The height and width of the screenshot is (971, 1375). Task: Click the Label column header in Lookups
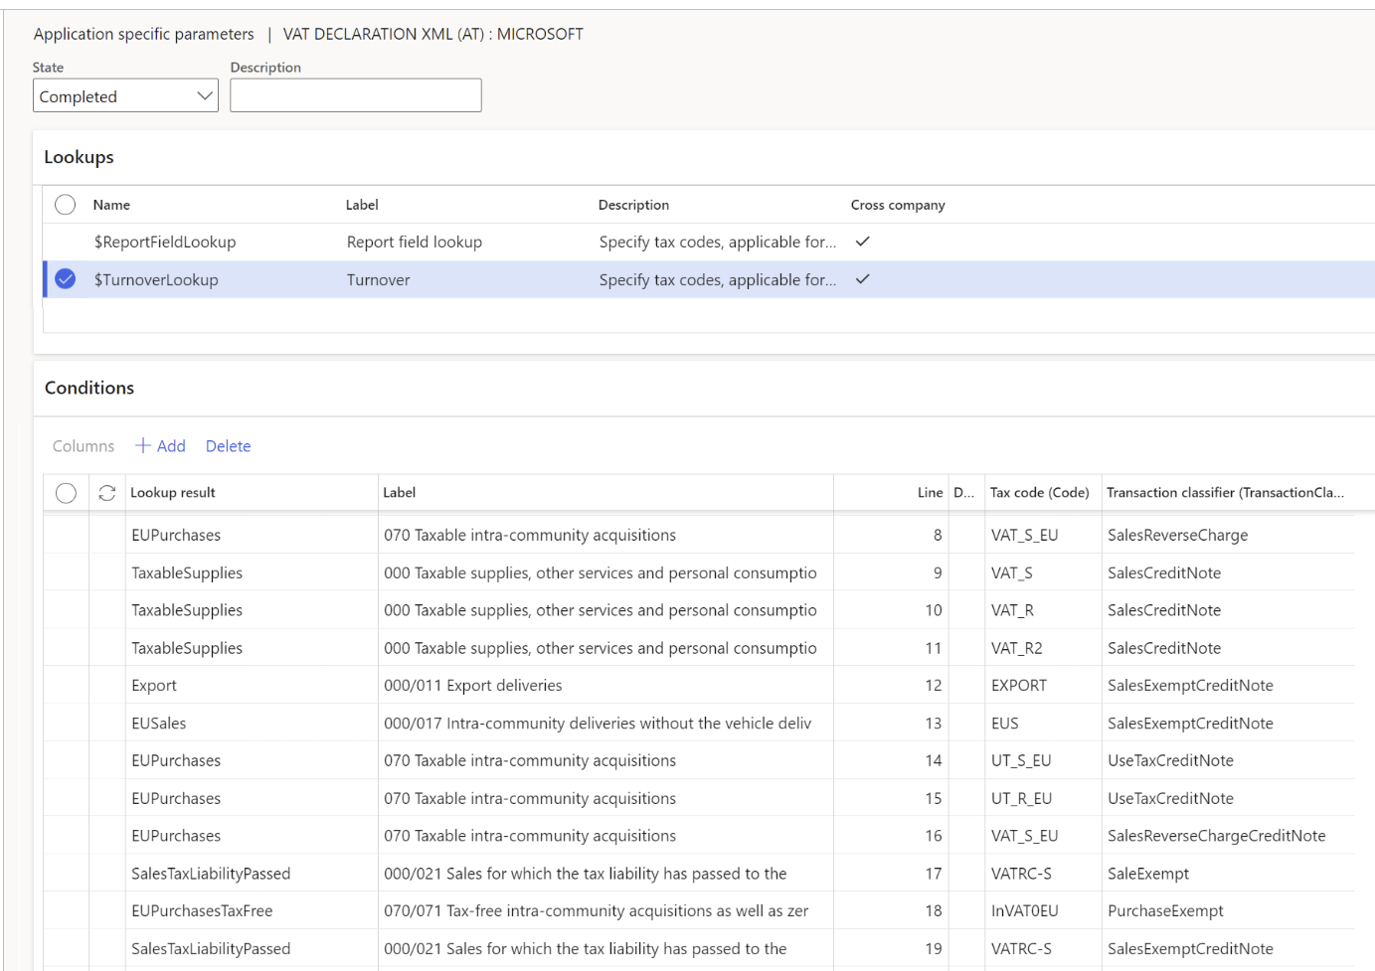point(362,205)
